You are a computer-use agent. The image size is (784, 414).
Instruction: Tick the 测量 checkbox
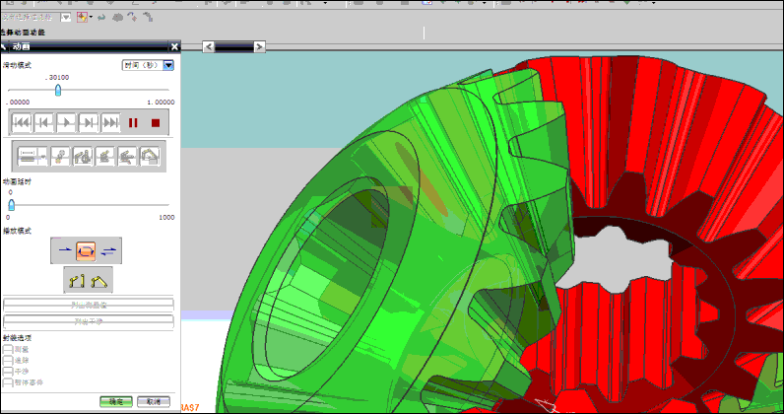(8, 349)
